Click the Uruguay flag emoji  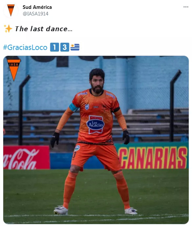(x=75, y=47)
